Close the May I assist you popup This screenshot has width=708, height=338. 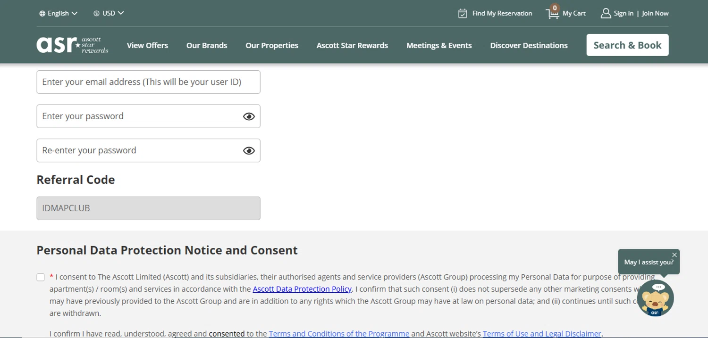(x=674, y=255)
